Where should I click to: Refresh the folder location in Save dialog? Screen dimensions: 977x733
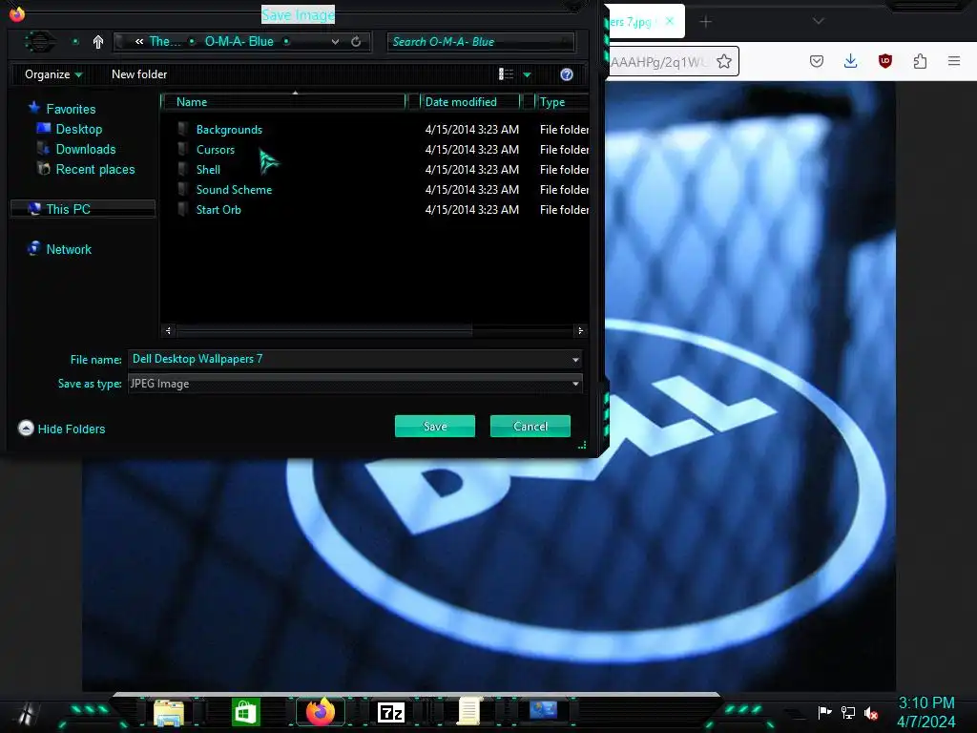[356, 42]
